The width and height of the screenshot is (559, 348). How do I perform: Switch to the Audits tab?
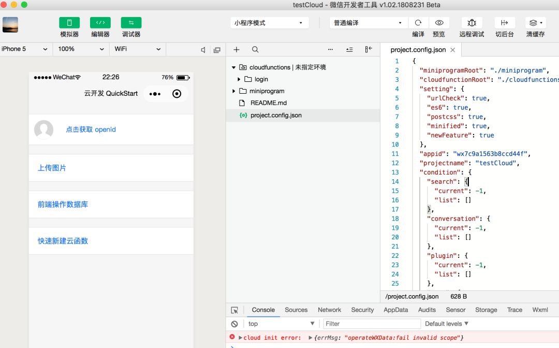pyautogui.click(x=426, y=310)
